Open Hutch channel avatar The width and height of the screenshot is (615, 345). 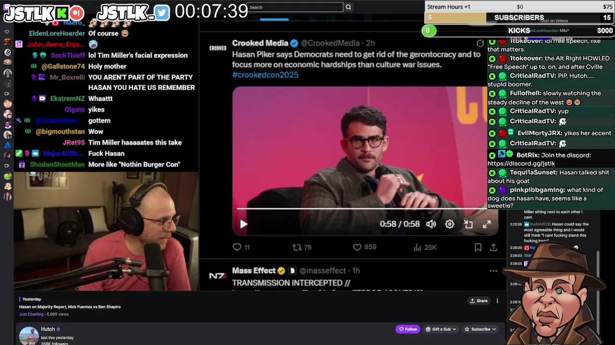(29, 335)
